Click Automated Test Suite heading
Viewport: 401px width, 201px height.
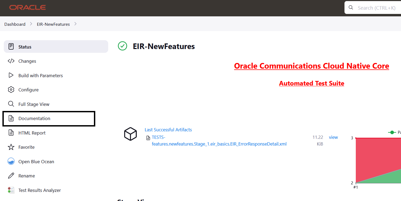click(x=312, y=83)
